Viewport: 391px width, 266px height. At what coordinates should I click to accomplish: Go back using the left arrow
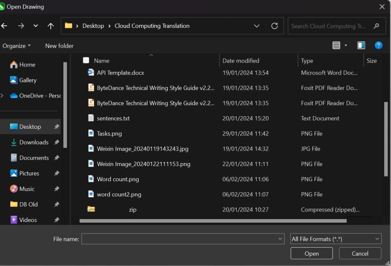[4, 26]
